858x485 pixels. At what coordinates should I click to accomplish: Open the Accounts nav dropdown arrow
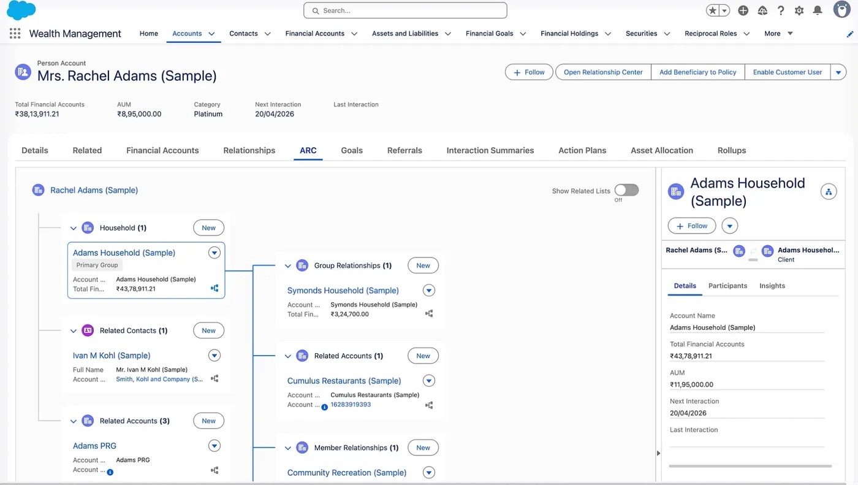click(211, 34)
